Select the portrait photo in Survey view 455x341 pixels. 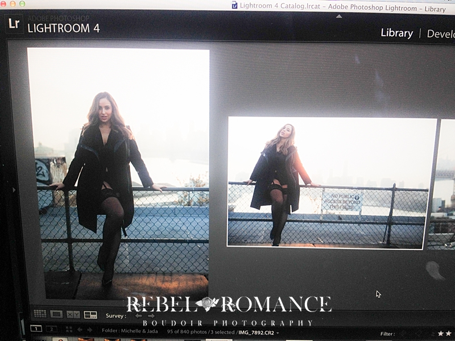(118, 173)
